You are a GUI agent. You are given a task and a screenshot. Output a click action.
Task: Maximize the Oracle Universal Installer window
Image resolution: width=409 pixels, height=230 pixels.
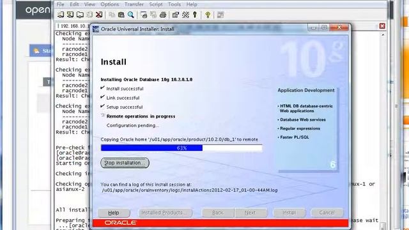pyautogui.click(x=324, y=27)
